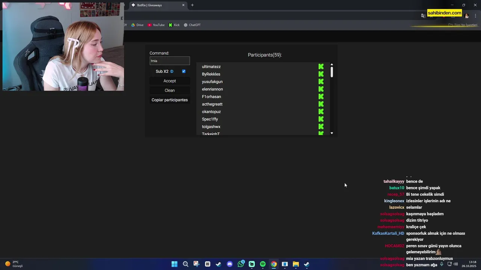Click chat username KafkasKartali_HD

coord(388,233)
